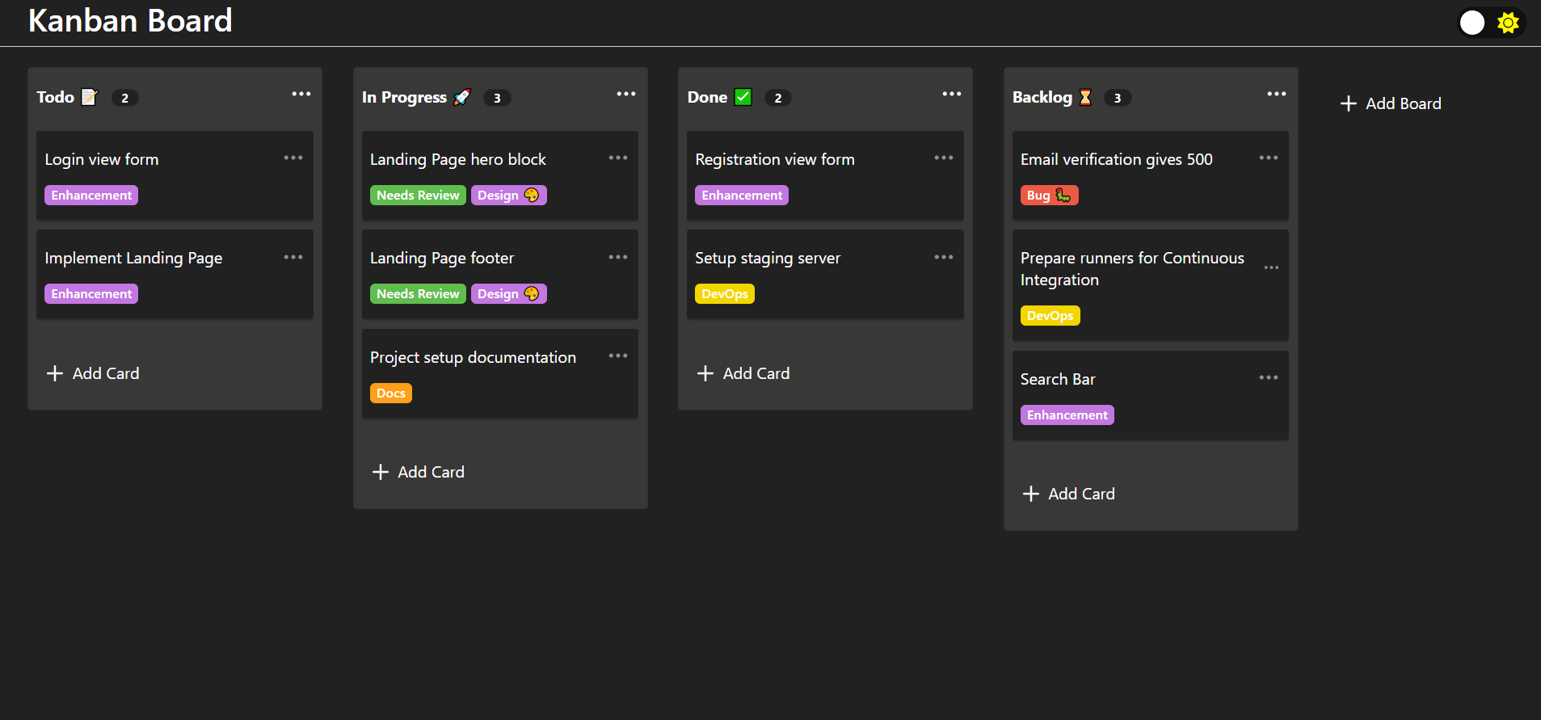Image resolution: width=1541 pixels, height=720 pixels.
Task: Open options for Search Bar card
Action: point(1268,378)
